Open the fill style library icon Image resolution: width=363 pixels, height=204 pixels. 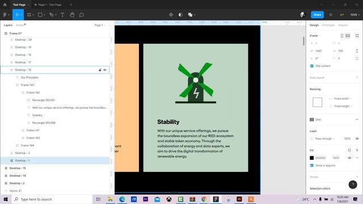click(349, 150)
